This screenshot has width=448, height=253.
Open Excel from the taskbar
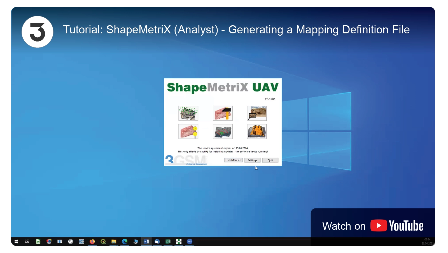click(x=168, y=242)
